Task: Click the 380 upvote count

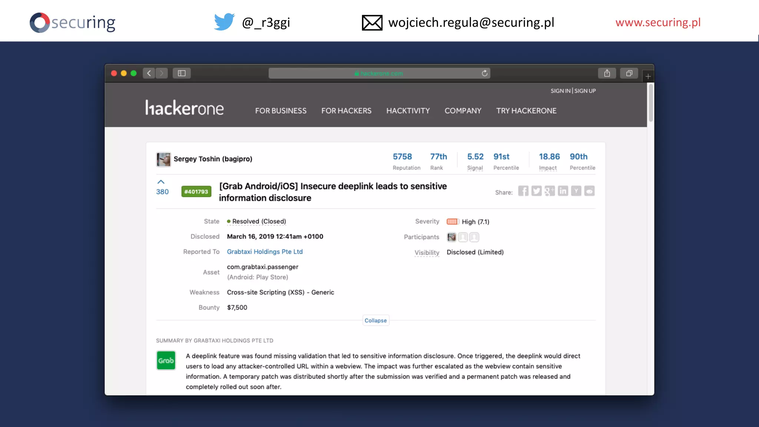Action: pyautogui.click(x=162, y=192)
